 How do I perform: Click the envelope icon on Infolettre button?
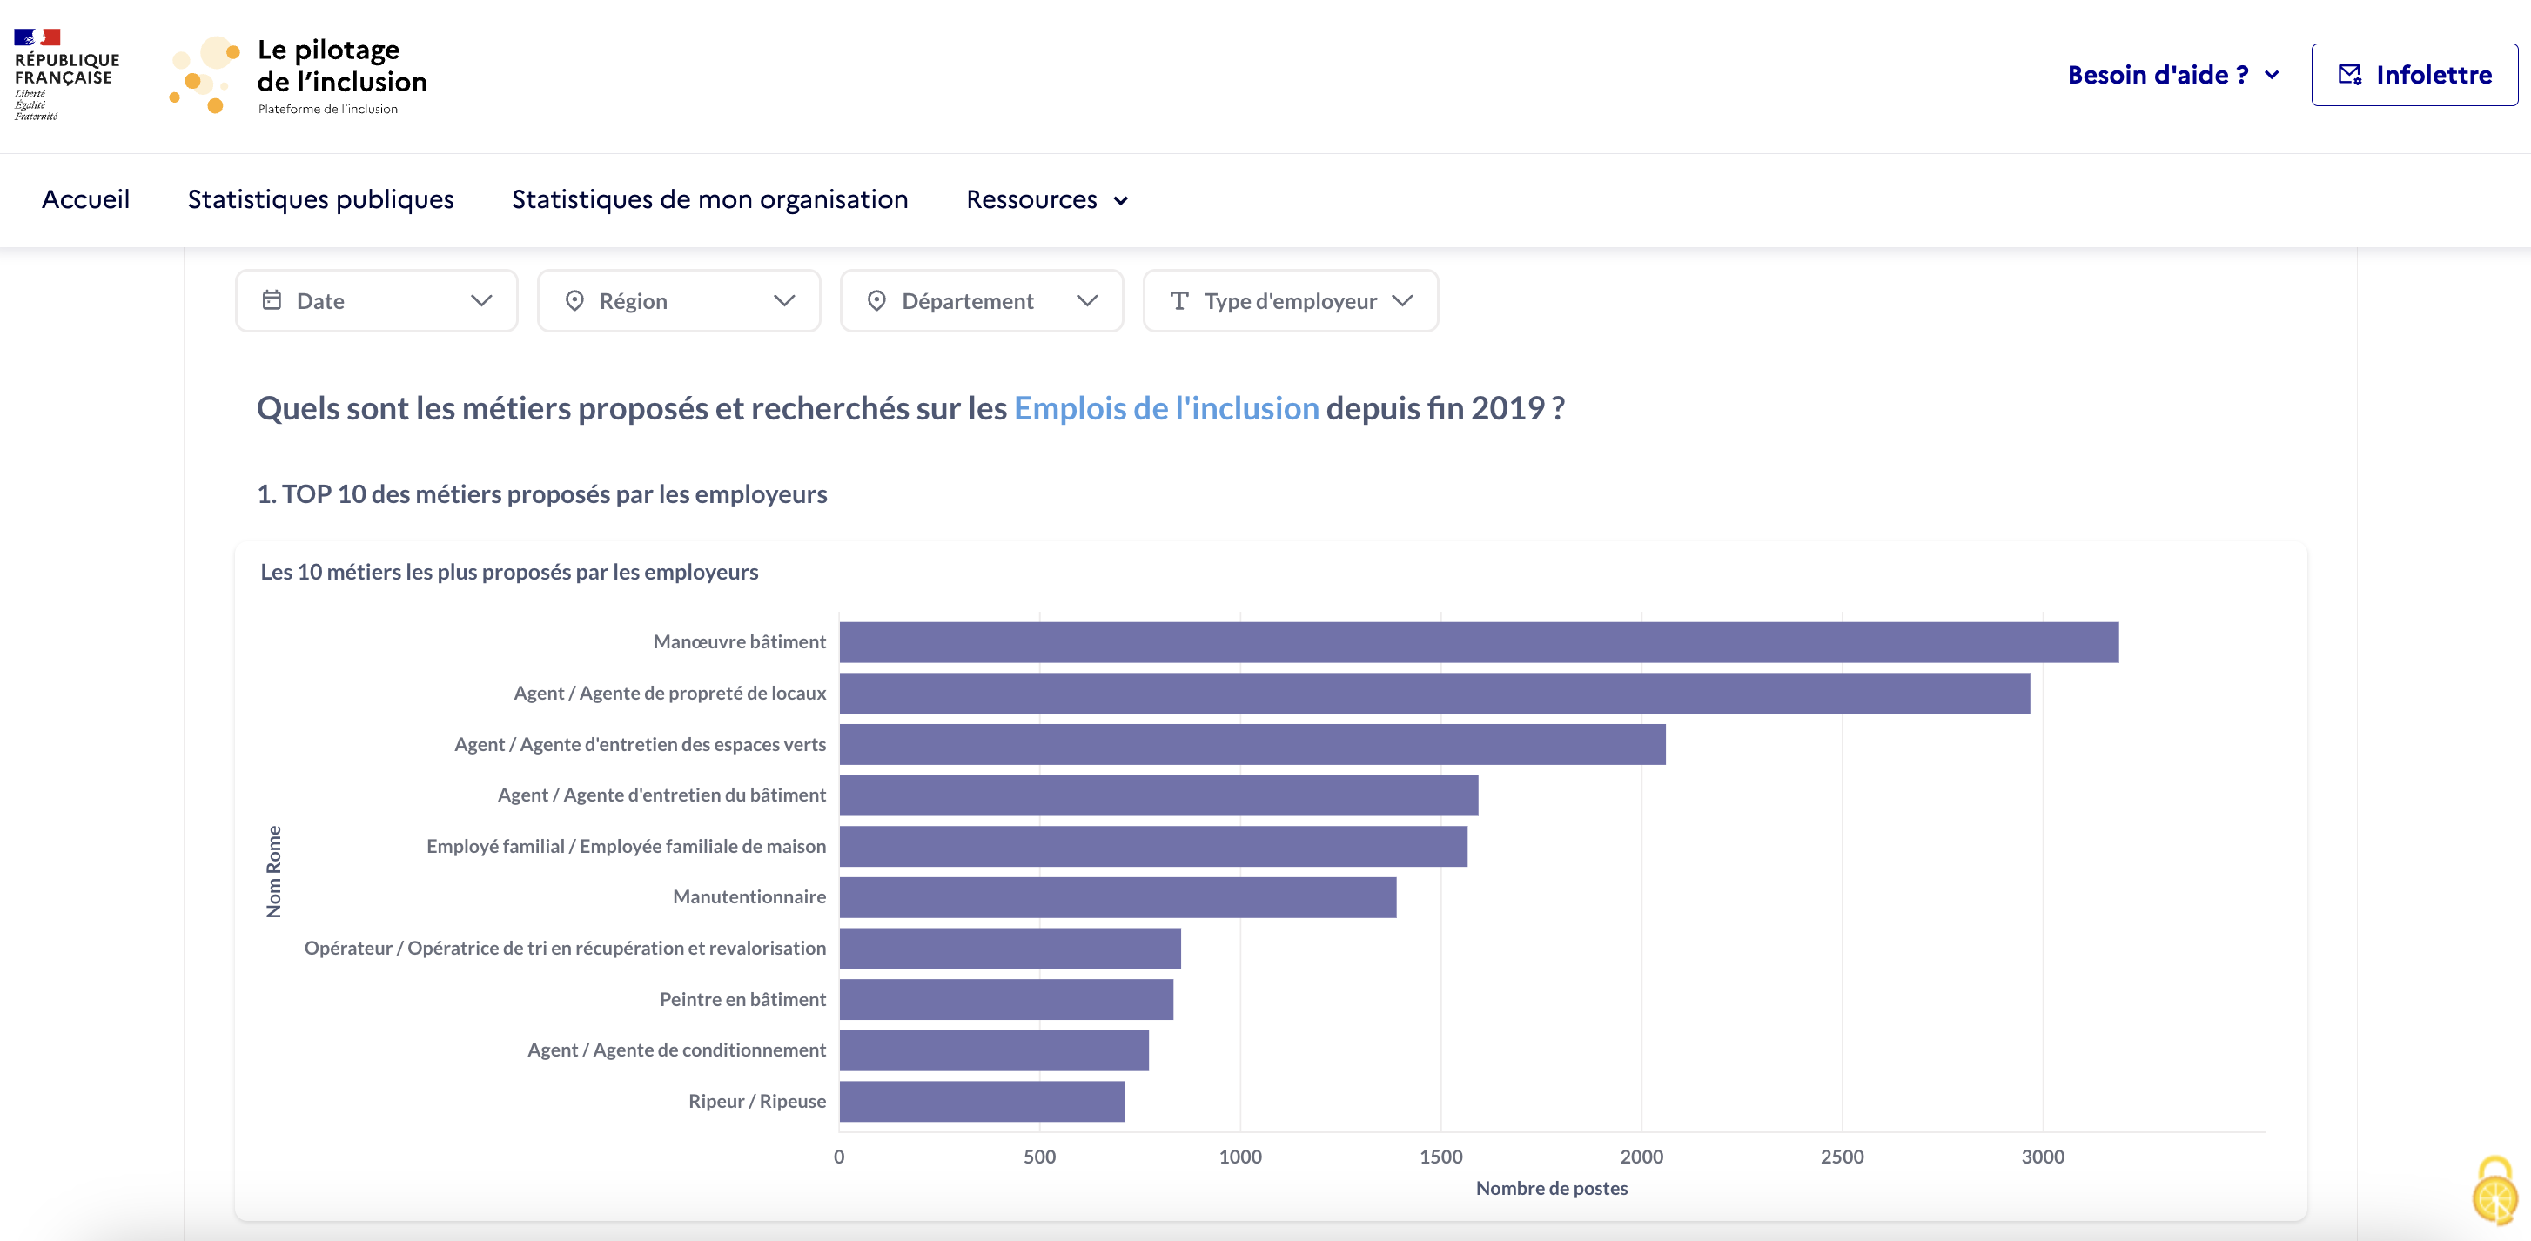(x=2349, y=75)
